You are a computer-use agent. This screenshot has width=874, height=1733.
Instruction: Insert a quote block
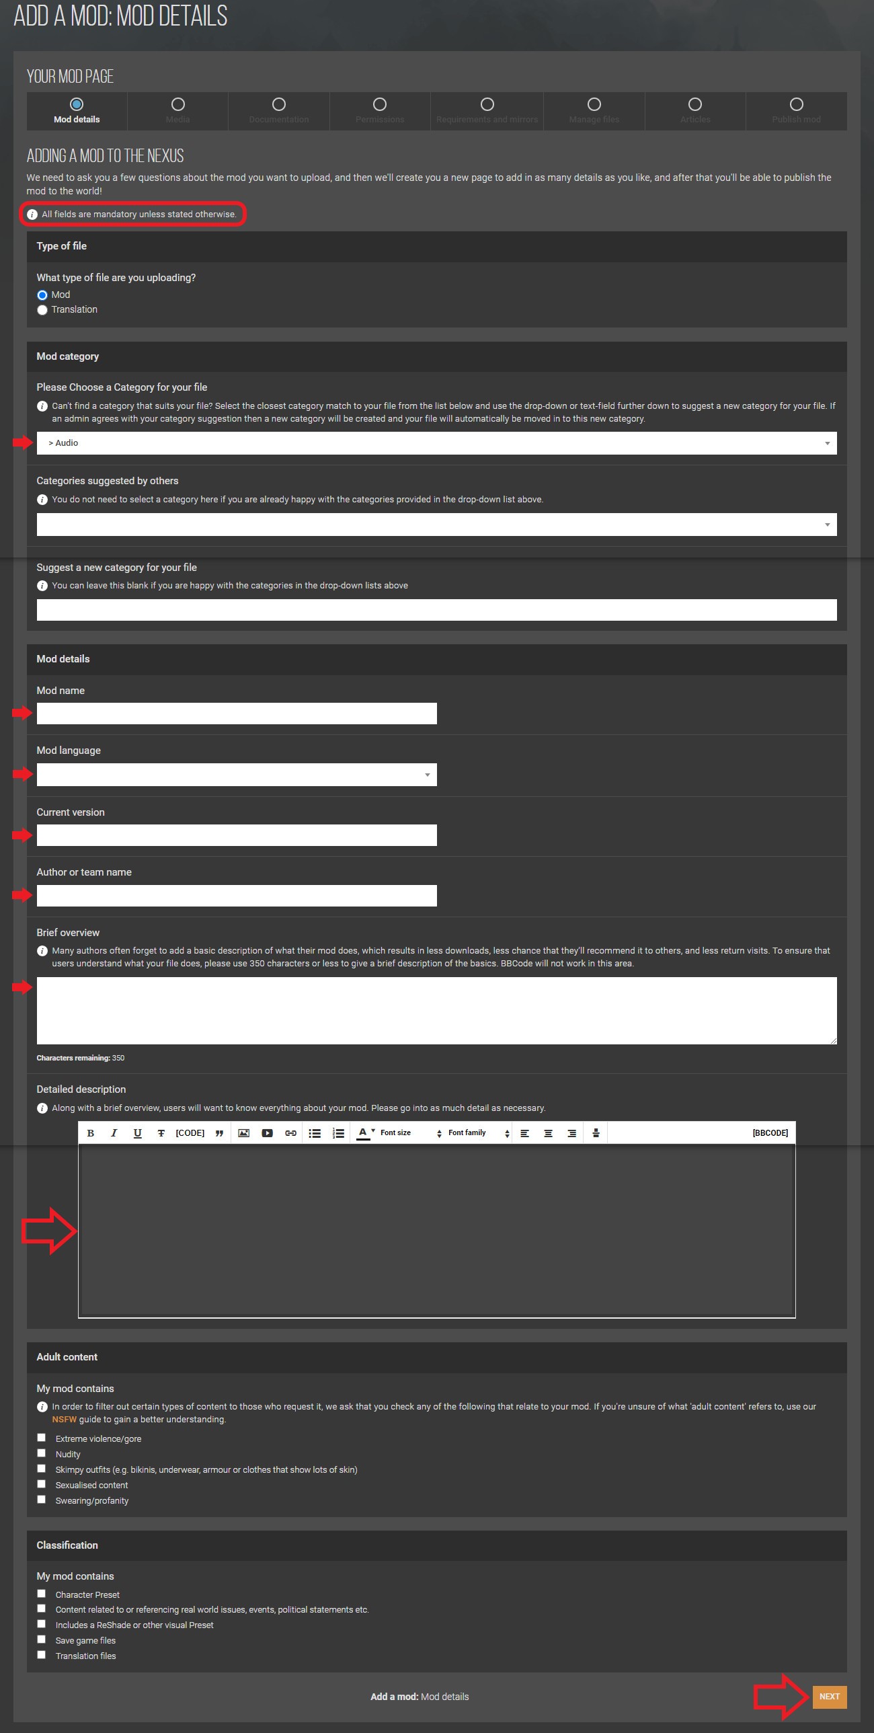(x=219, y=1133)
